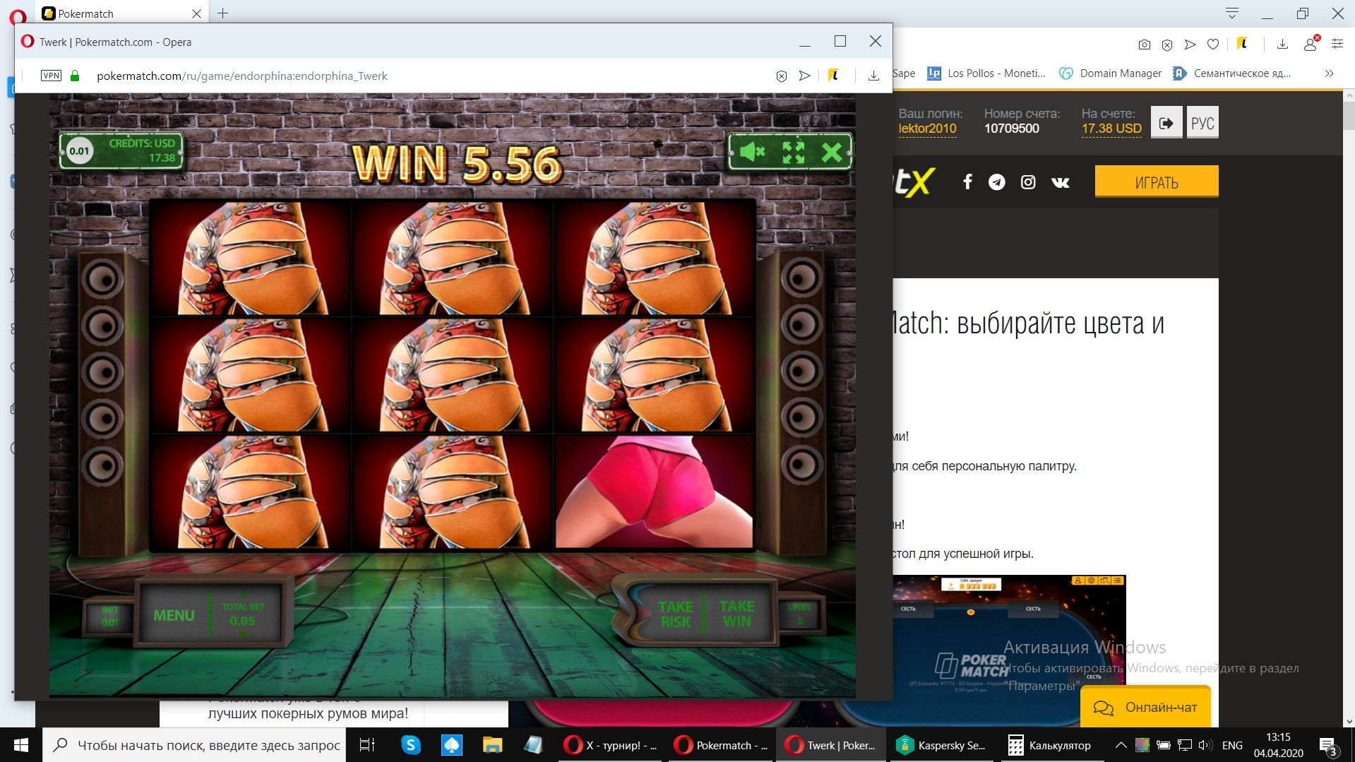
Task: Open the РУС language selector
Action: point(1202,123)
